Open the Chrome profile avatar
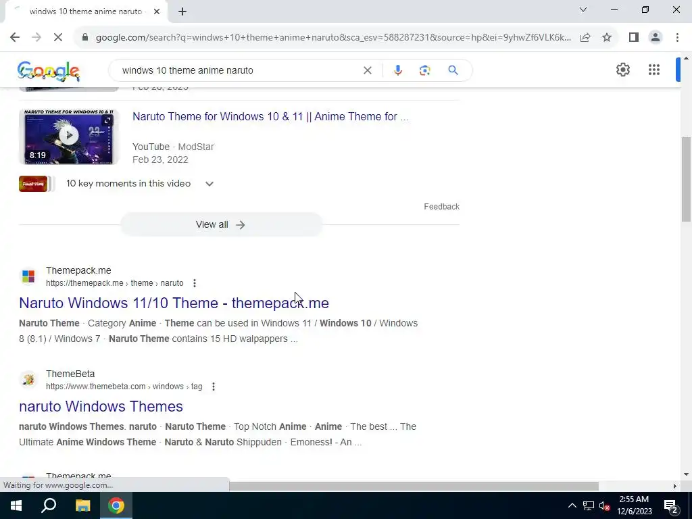Image resolution: width=692 pixels, height=519 pixels. point(656,38)
